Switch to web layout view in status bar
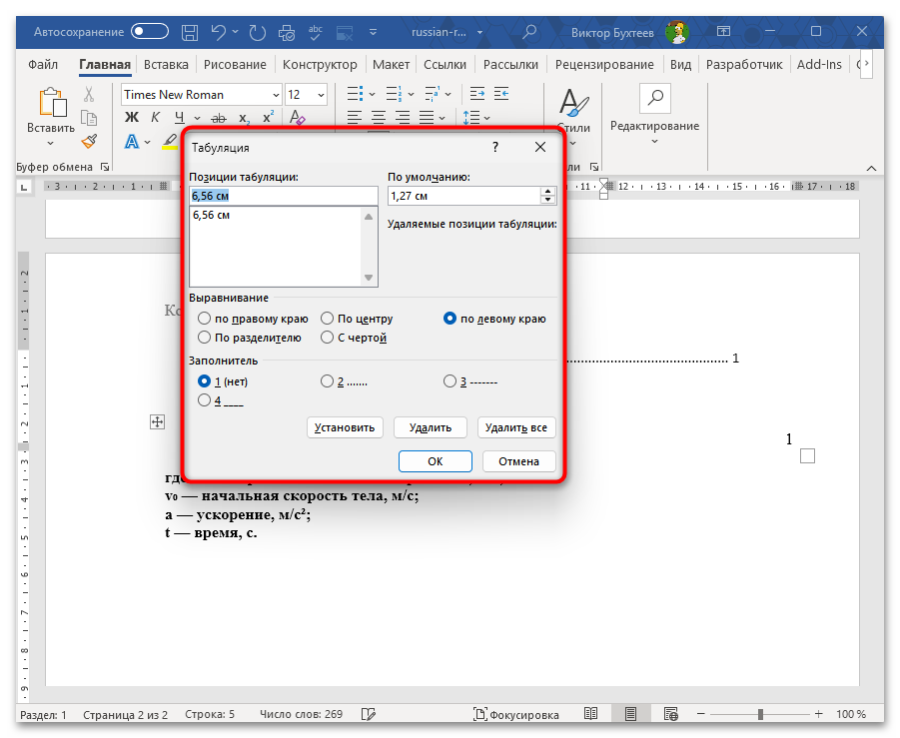The height and width of the screenshot is (738, 900). (x=670, y=714)
